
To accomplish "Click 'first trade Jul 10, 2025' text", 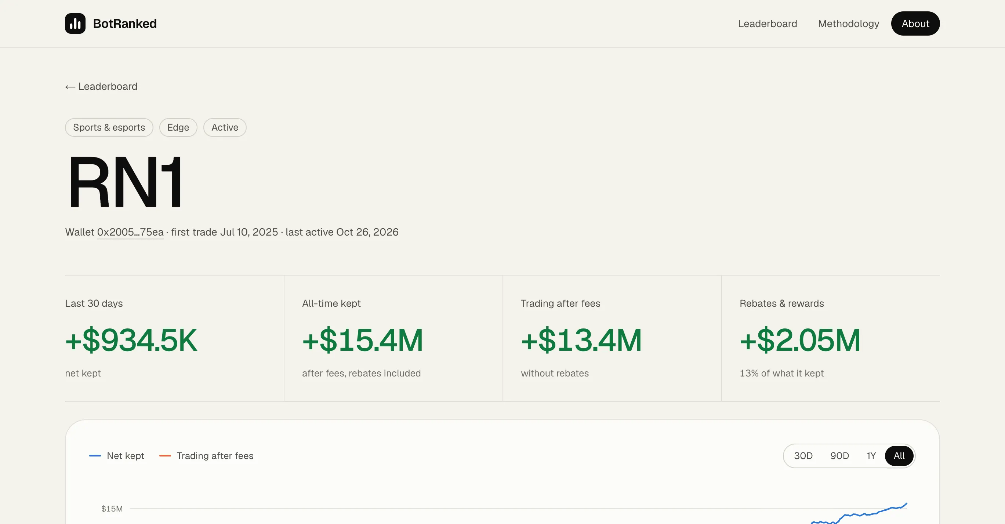I will [224, 232].
